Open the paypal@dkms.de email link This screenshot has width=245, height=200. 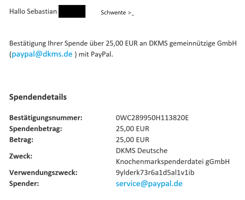[42, 54]
